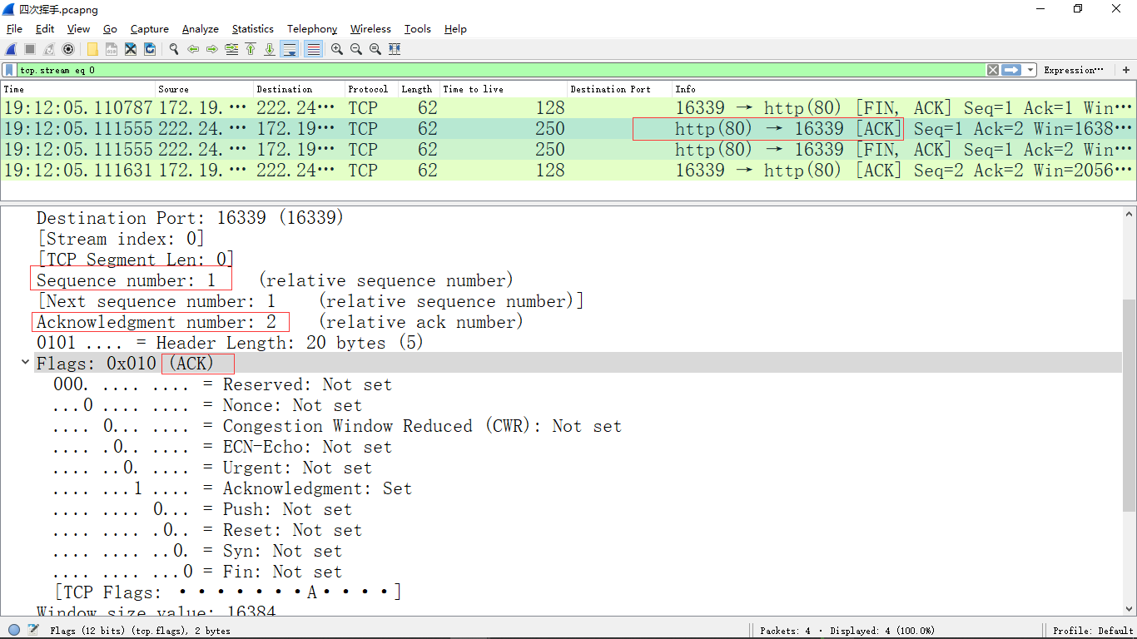The width and height of the screenshot is (1137, 639).
Task: Toggle auto-scroll during live capture icon
Action: (290, 49)
